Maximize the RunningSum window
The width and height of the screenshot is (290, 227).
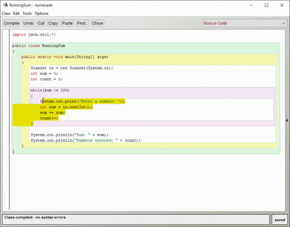click(266, 5)
